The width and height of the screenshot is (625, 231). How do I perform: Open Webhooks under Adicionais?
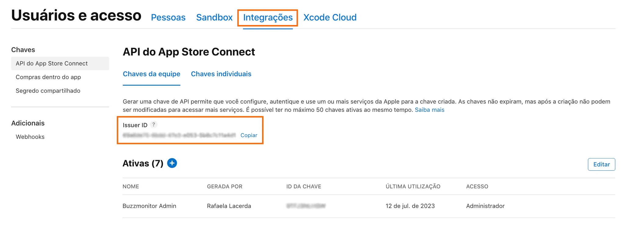30,137
